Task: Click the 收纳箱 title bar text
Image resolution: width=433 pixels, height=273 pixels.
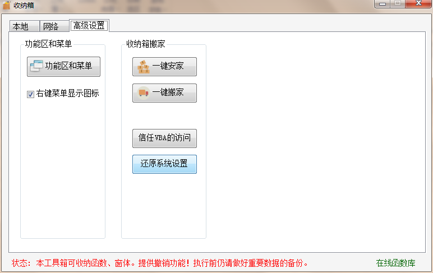Action: click(x=24, y=6)
